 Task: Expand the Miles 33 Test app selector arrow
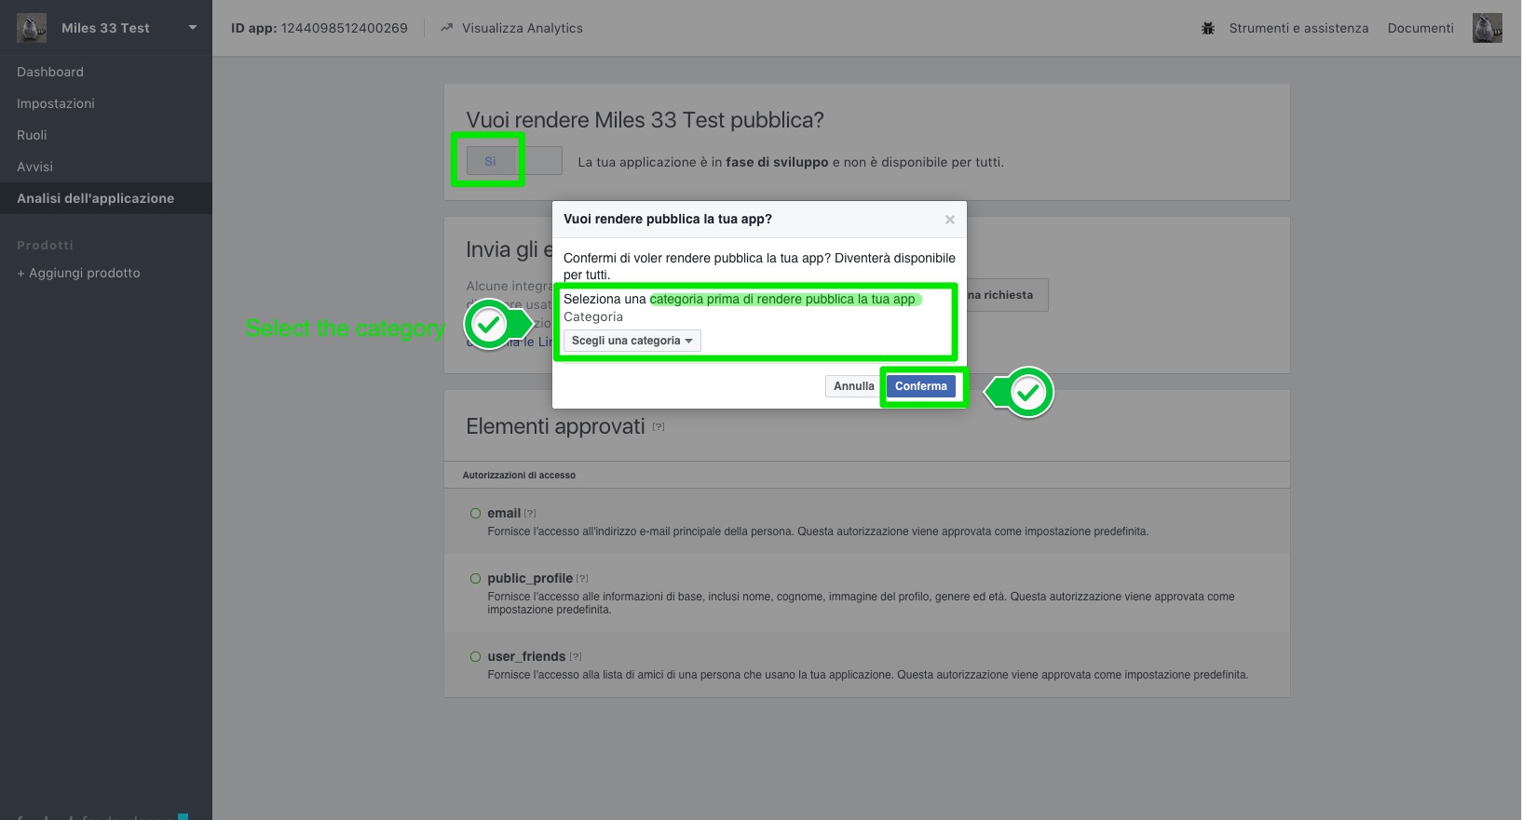pyautogui.click(x=193, y=28)
